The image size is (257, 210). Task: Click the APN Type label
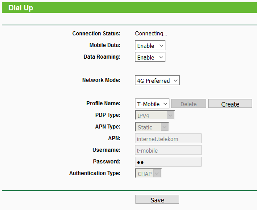(108, 127)
